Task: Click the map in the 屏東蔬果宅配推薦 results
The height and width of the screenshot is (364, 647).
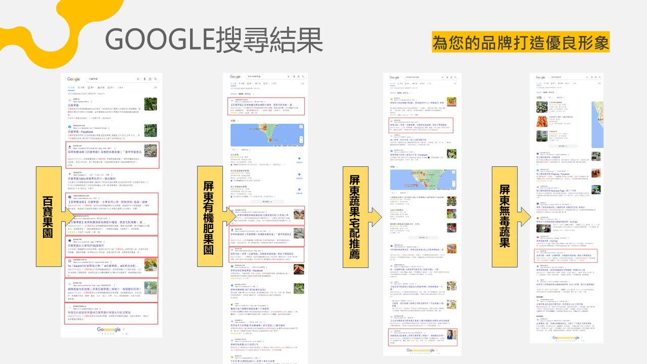Action: pyautogui.click(x=423, y=179)
